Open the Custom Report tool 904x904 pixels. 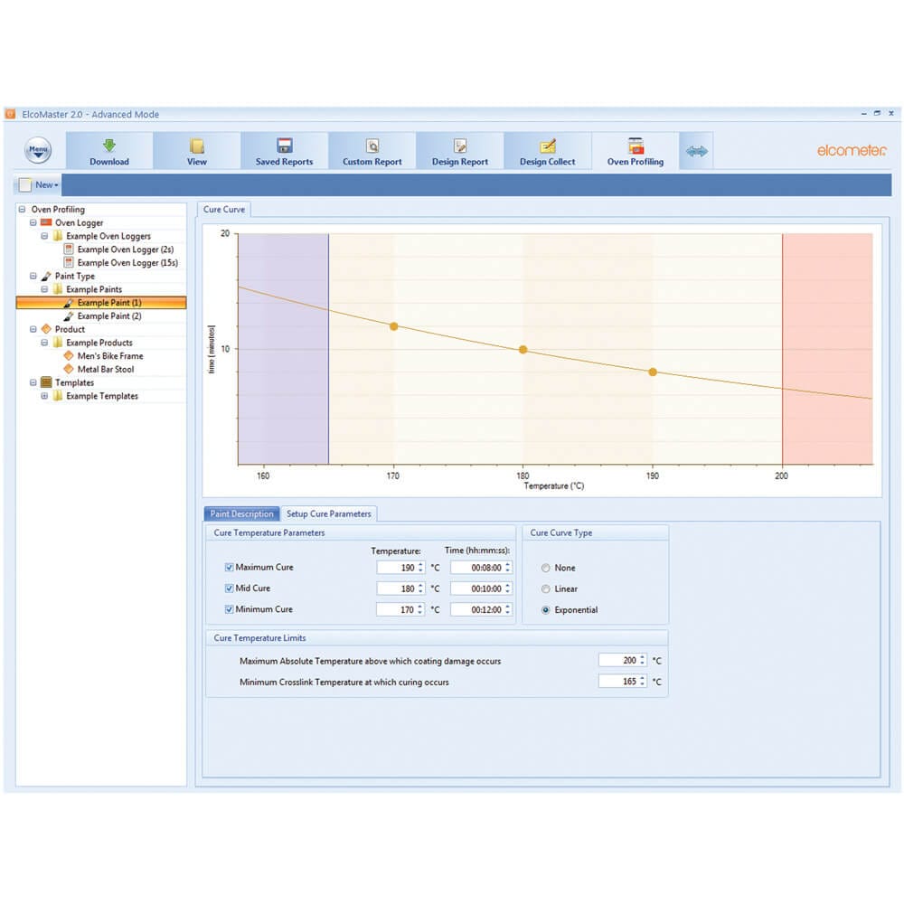pos(372,150)
